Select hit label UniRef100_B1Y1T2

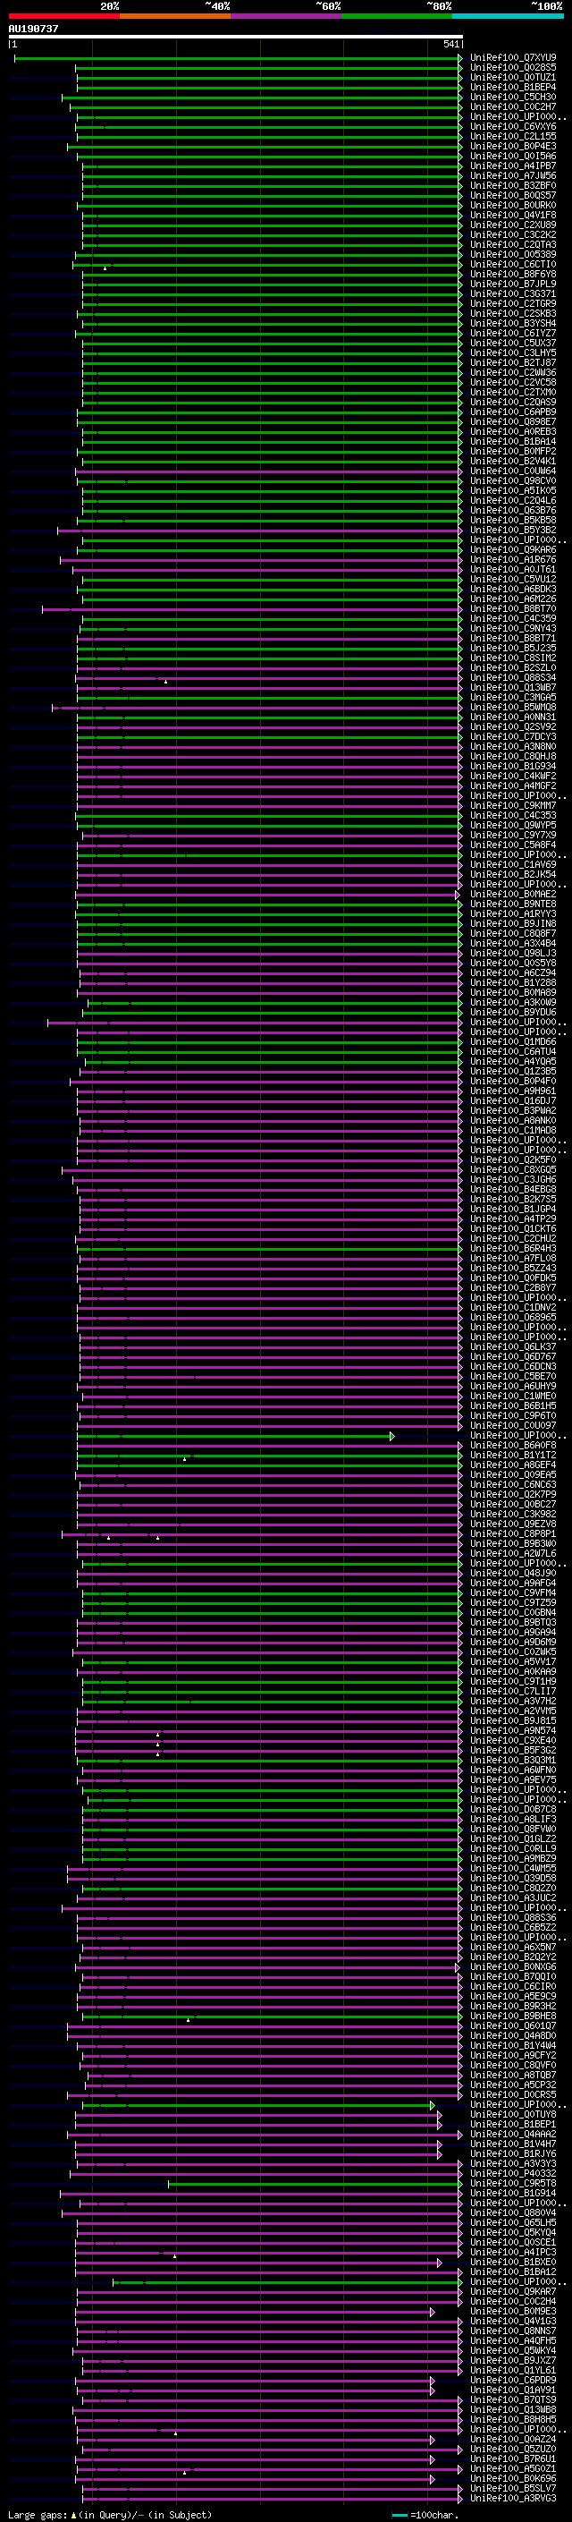click(x=513, y=1455)
